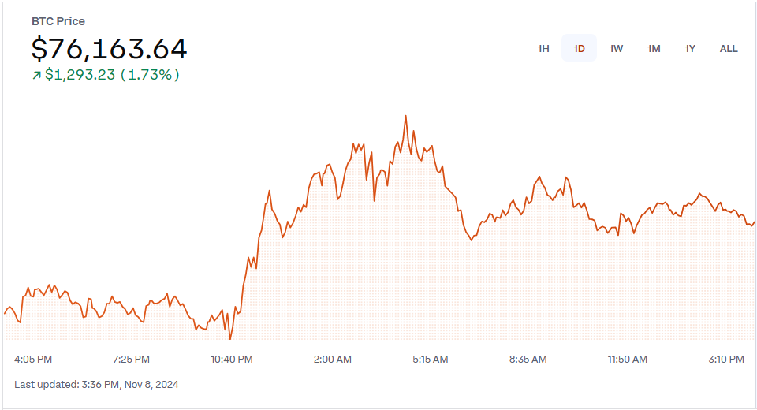Select the 10:40 PM axis label
The width and height of the screenshot is (757, 410).
(232, 360)
